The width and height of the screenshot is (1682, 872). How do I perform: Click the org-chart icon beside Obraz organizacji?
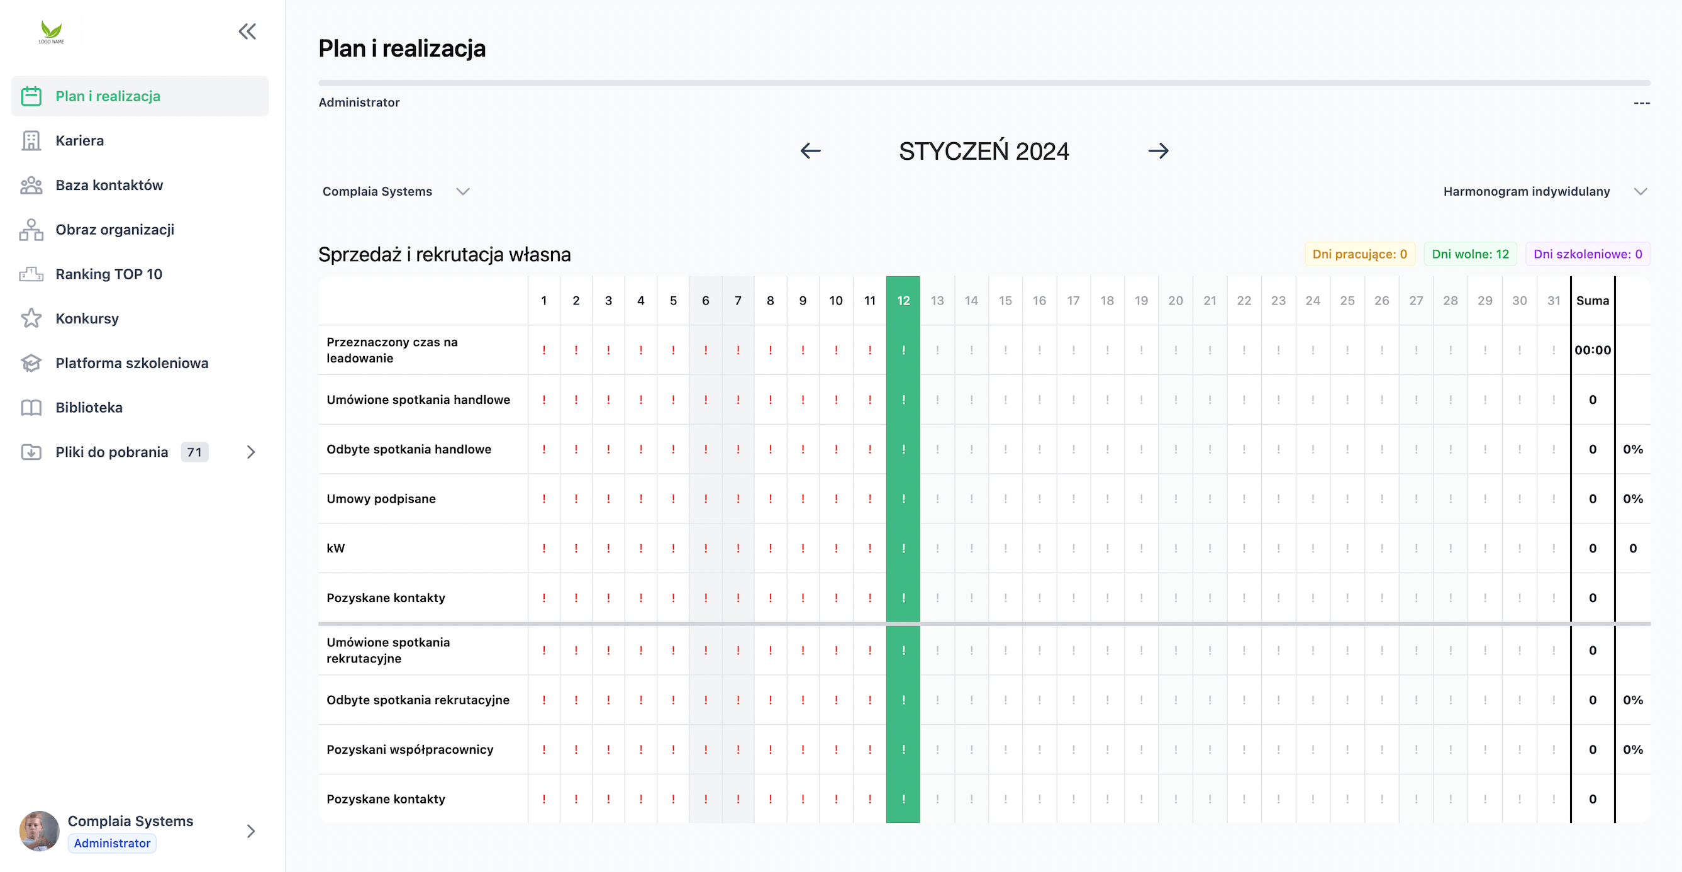click(x=31, y=229)
